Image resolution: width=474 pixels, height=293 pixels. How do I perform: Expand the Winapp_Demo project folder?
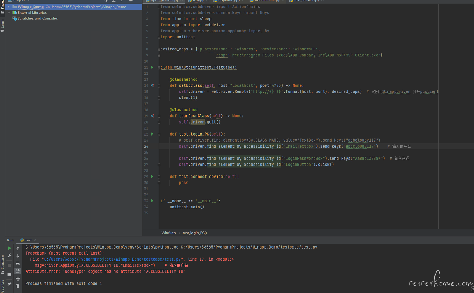(8, 7)
